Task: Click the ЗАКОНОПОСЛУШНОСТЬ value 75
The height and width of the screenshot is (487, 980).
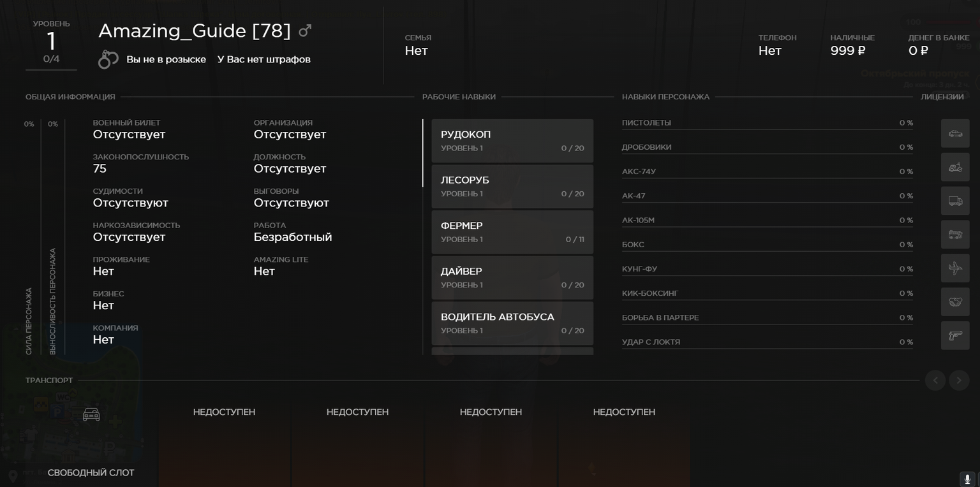Action: (100, 169)
